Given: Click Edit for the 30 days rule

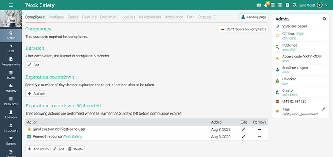Looking at the screenshot, I should [x=58, y=149].
